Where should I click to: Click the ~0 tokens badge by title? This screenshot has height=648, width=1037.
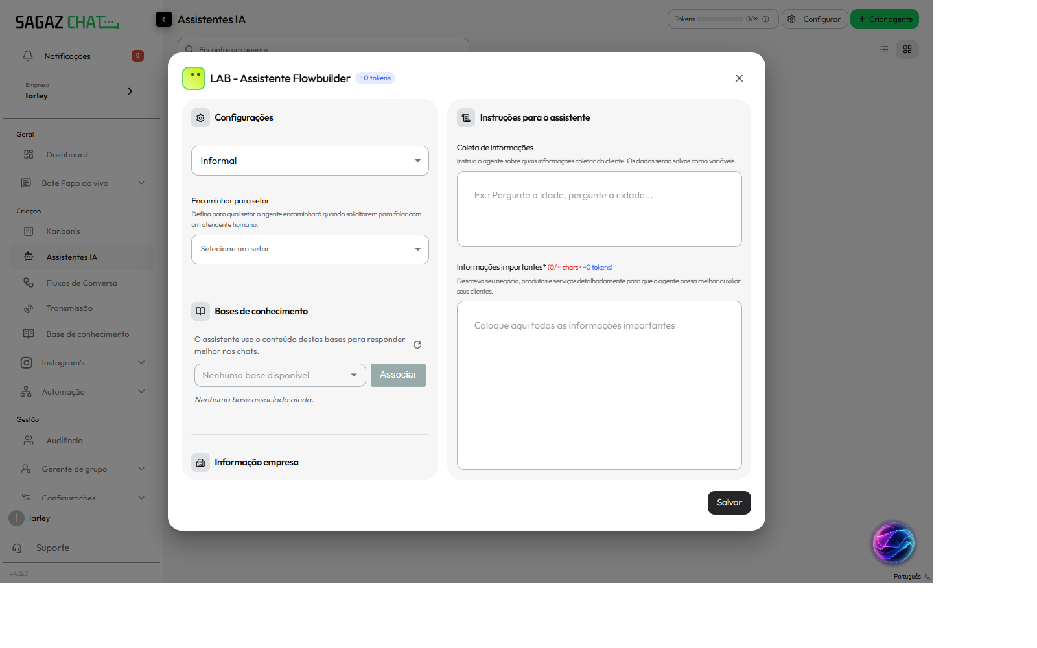click(375, 78)
